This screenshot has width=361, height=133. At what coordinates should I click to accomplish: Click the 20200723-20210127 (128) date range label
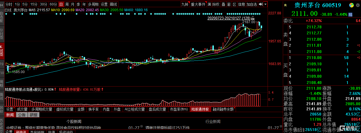(229, 18)
